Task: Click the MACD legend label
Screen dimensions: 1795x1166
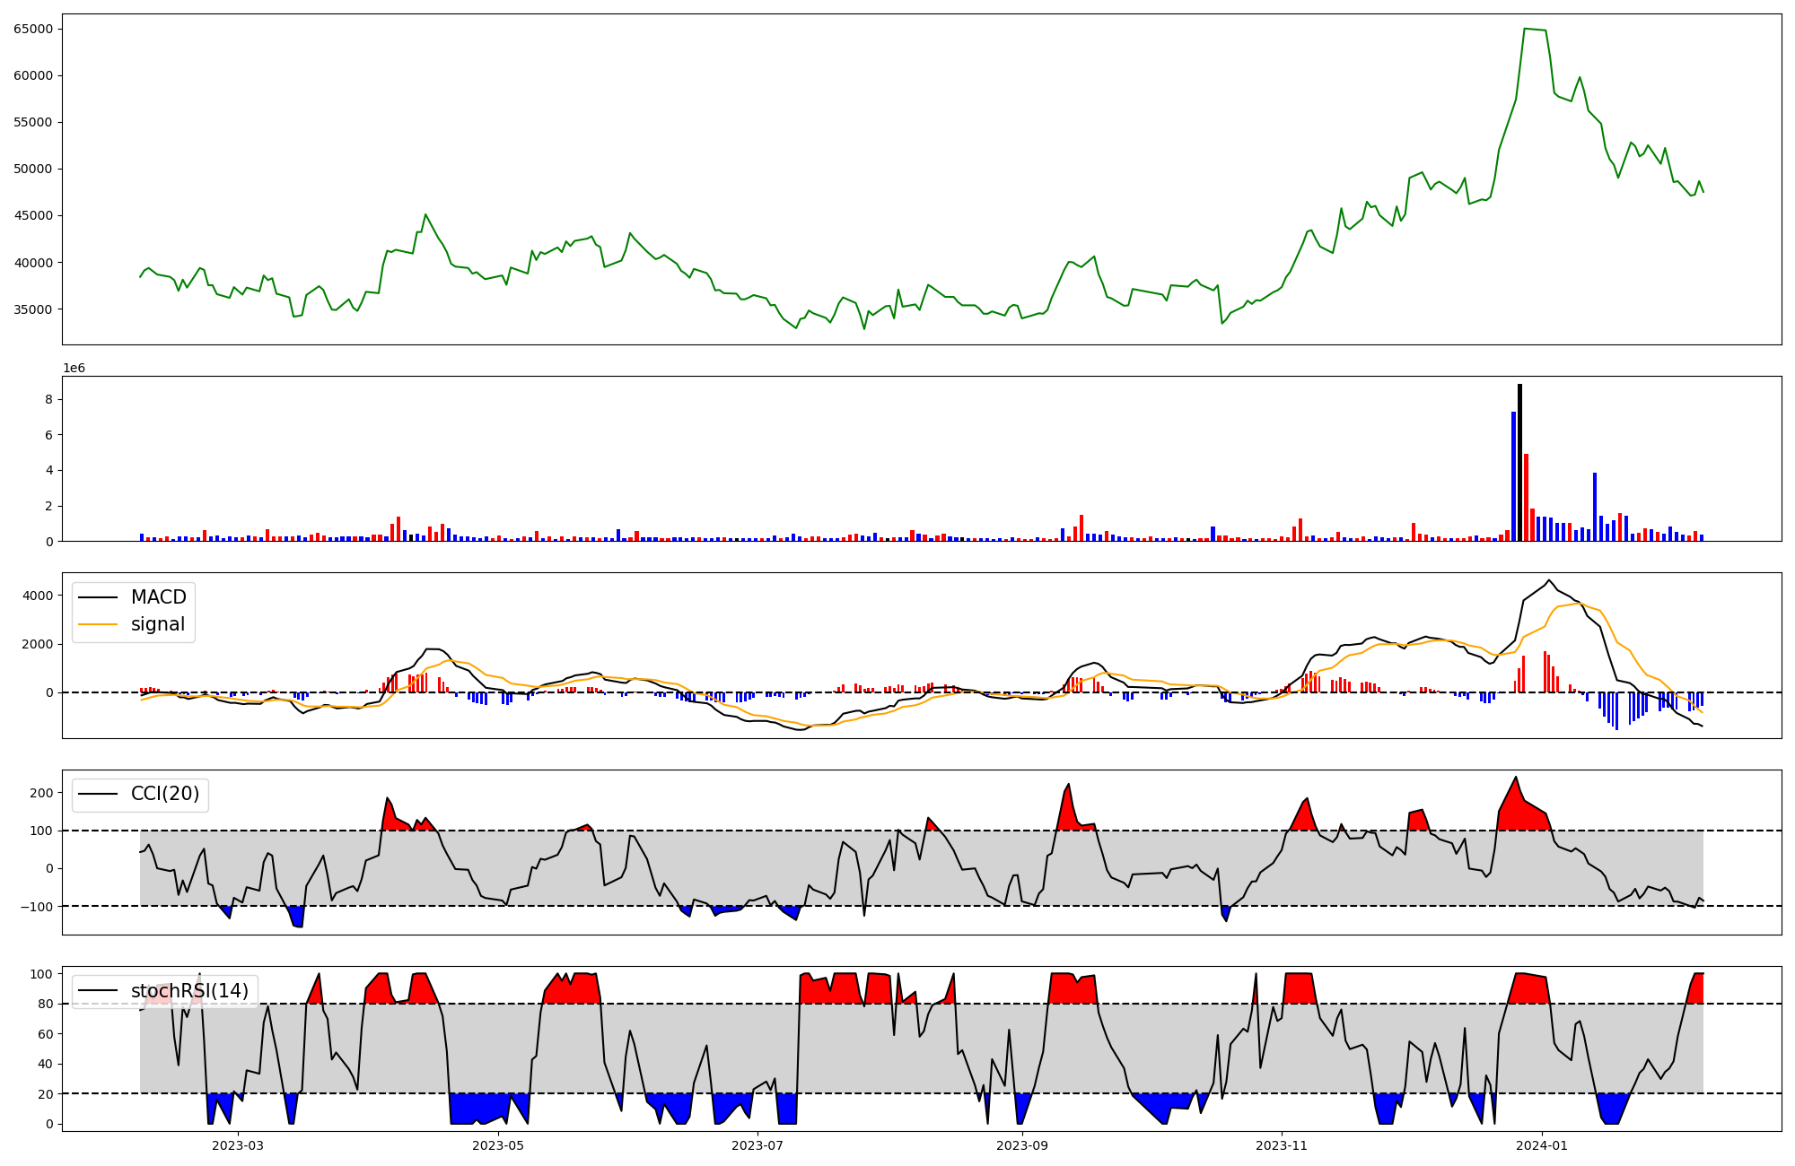Action: coord(158,597)
